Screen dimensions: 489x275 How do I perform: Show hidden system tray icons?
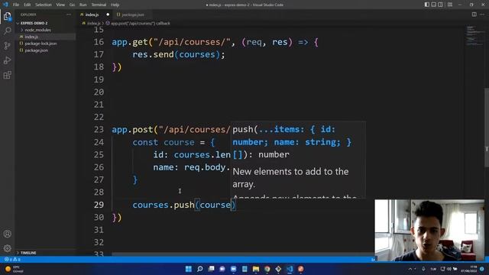[410, 269]
